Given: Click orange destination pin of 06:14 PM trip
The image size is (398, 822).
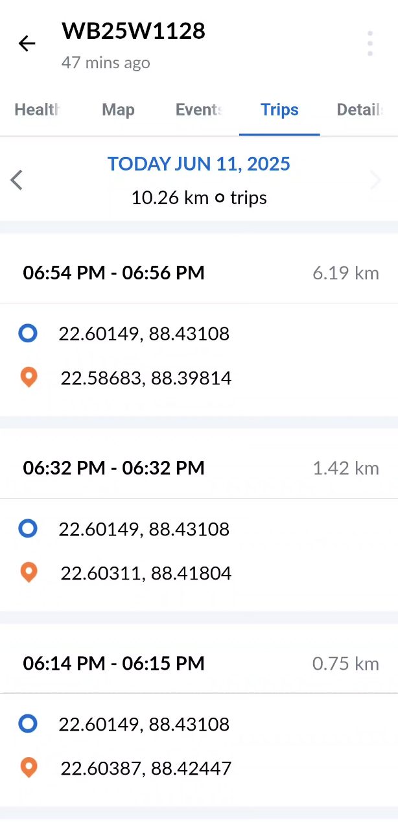Looking at the screenshot, I should (29, 768).
